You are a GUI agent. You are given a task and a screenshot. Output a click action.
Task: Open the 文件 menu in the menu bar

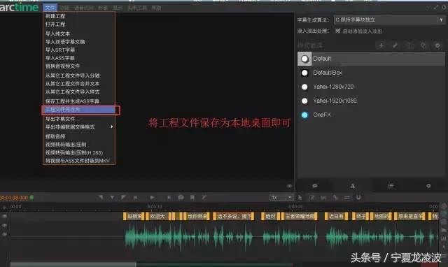[50, 8]
